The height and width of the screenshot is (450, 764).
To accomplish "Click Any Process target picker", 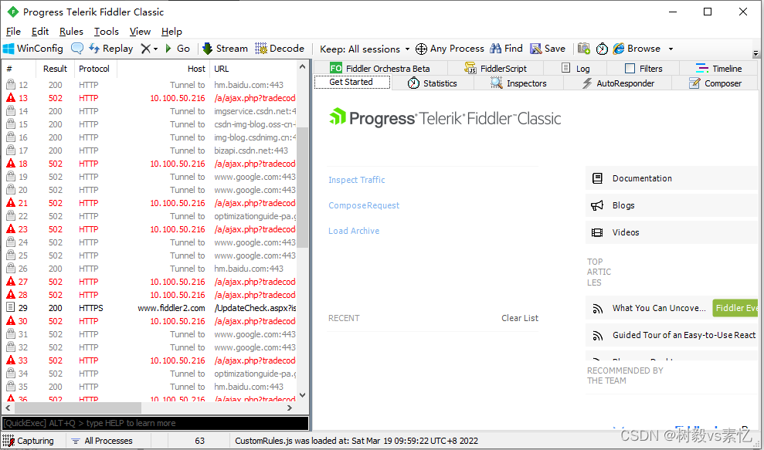I will (450, 49).
